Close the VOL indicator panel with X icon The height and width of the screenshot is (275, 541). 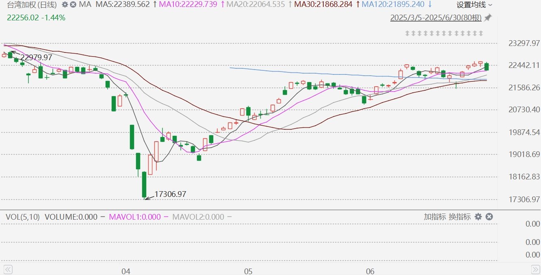(x=489, y=217)
